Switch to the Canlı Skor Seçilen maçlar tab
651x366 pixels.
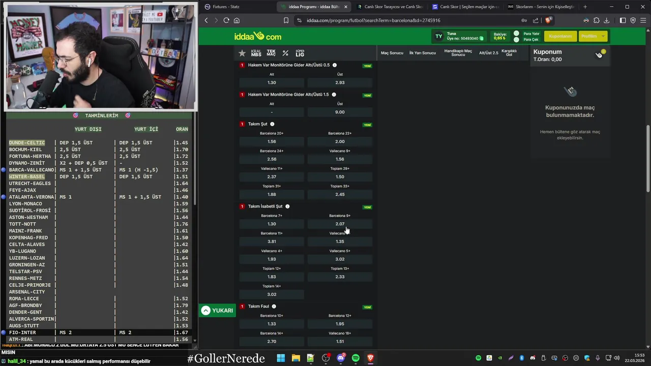coord(465,7)
